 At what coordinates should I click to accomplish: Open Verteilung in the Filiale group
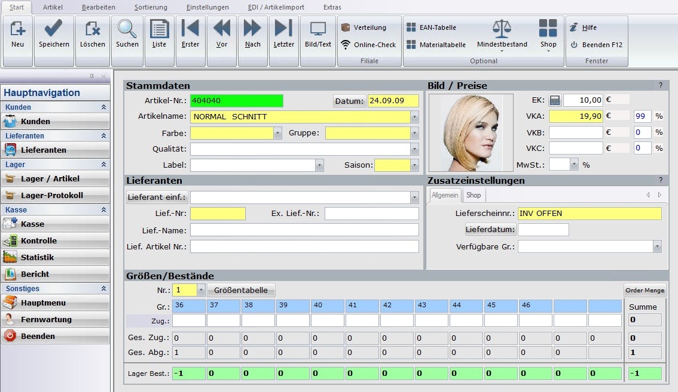[x=364, y=27]
